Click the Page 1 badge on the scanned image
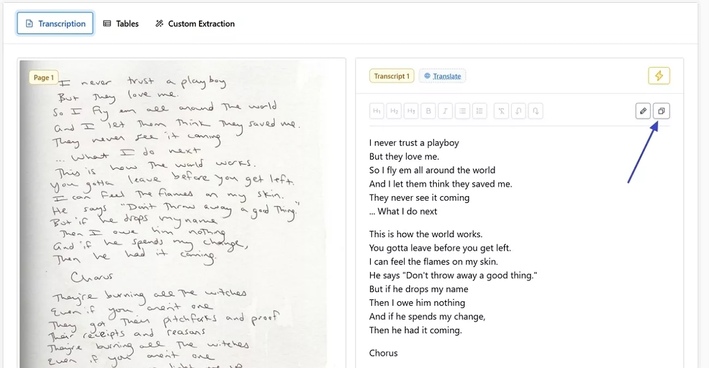Image resolution: width=709 pixels, height=368 pixels. tap(43, 77)
